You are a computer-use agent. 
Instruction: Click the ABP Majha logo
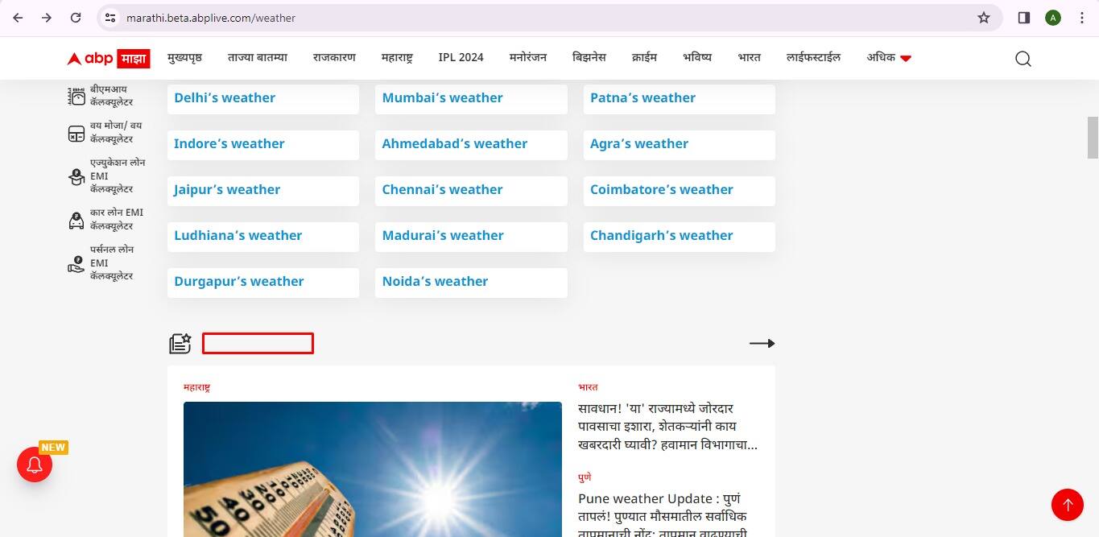pos(107,58)
